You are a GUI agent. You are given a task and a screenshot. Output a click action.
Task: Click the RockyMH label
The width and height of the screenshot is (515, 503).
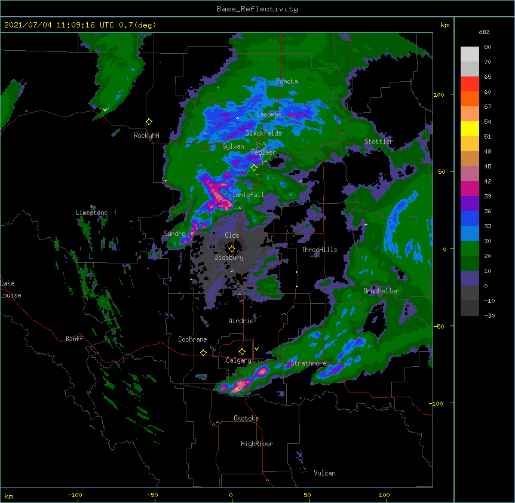click(146, 136)
